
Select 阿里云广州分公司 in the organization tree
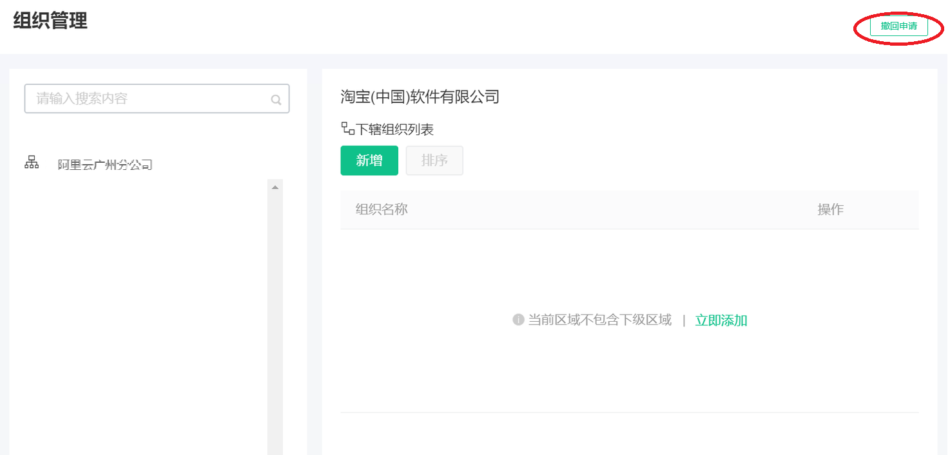(104, 165)
